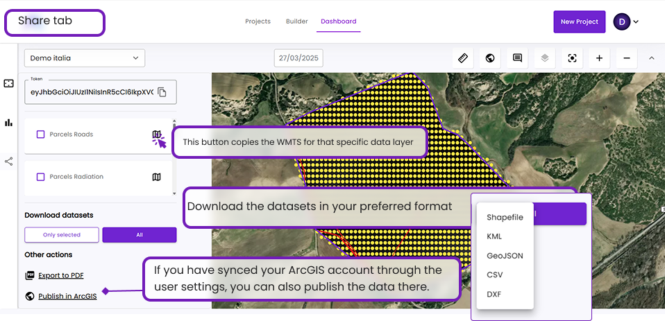Image resolution: width=665 pixels, height=321 pixels.
Task: Download All datasets
Action: (140, 234)
